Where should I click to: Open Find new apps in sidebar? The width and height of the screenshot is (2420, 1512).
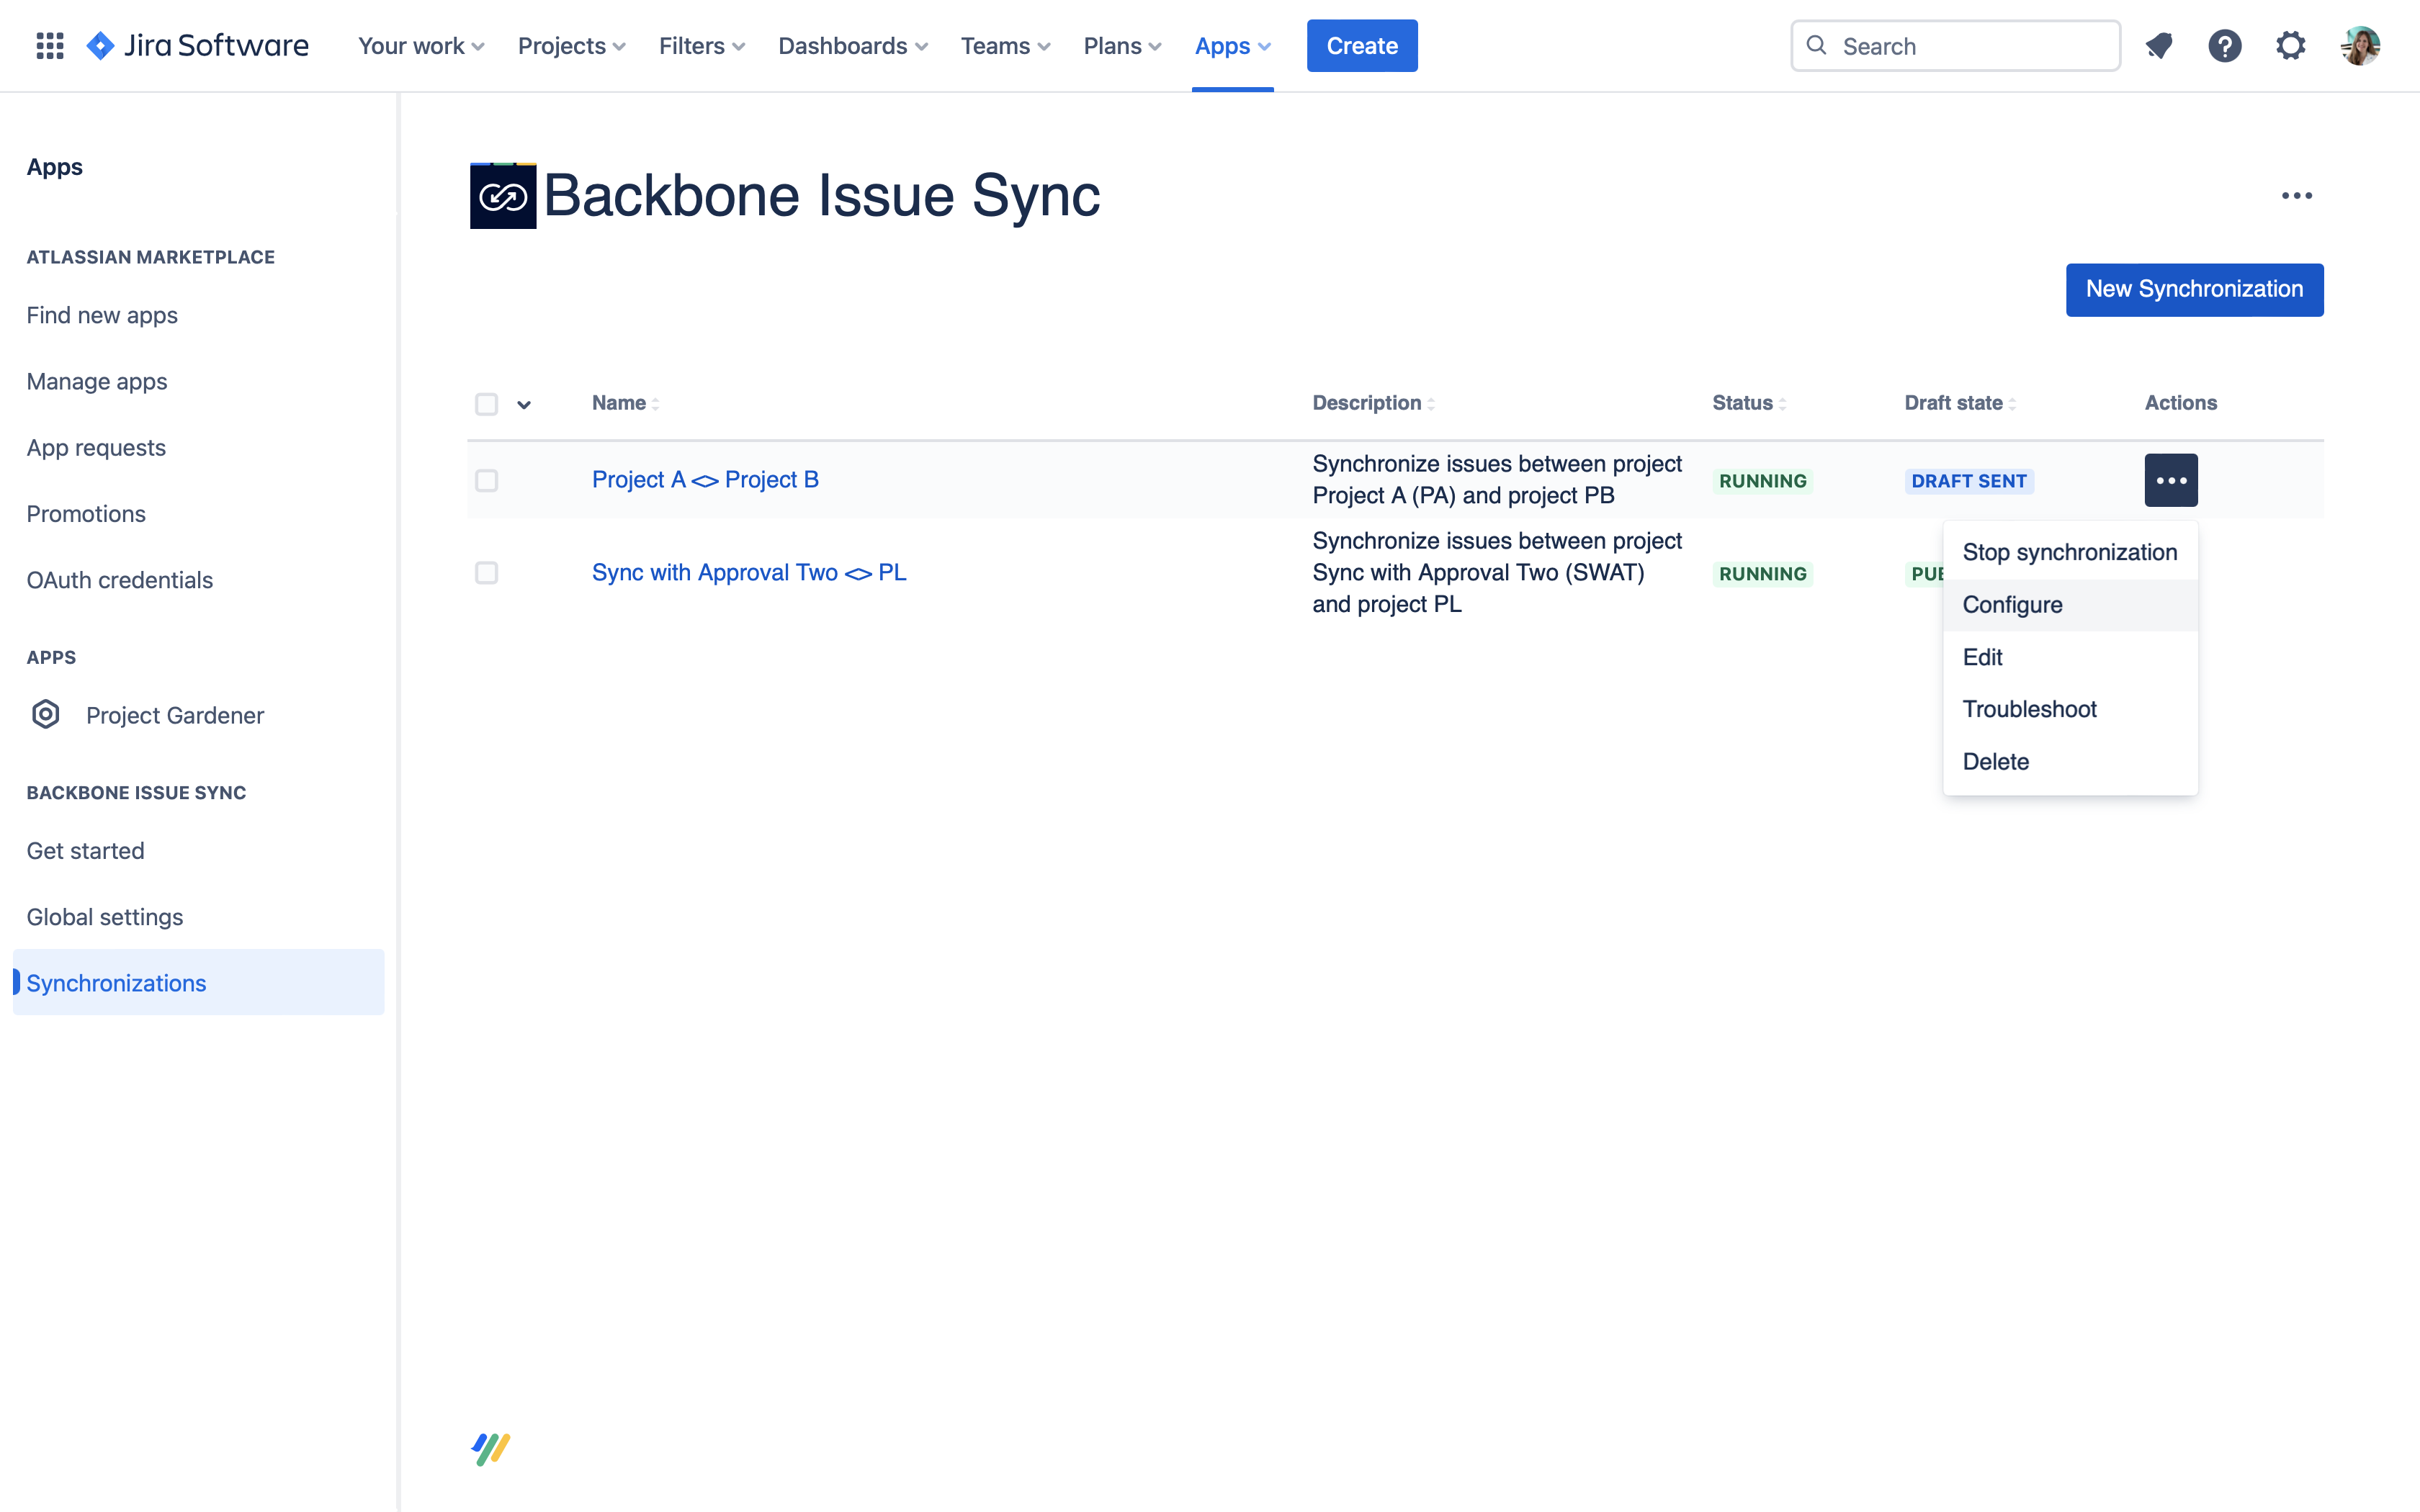tap(102, 315)
